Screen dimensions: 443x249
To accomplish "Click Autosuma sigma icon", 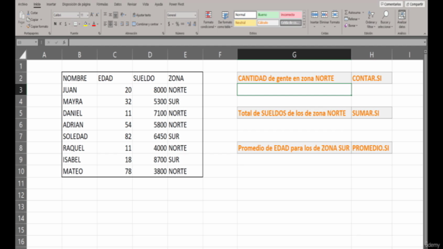I will coord(346,12).
